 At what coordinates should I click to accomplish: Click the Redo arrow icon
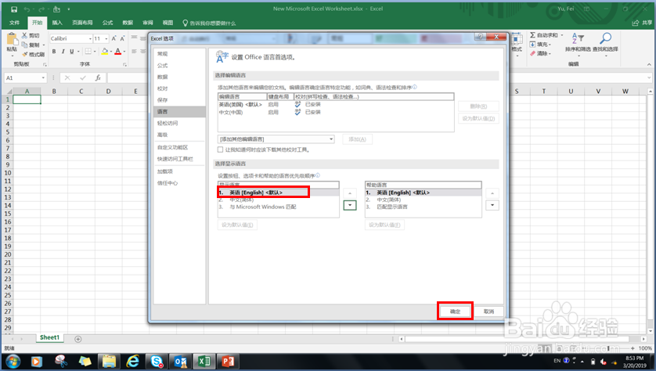(41, 9)
